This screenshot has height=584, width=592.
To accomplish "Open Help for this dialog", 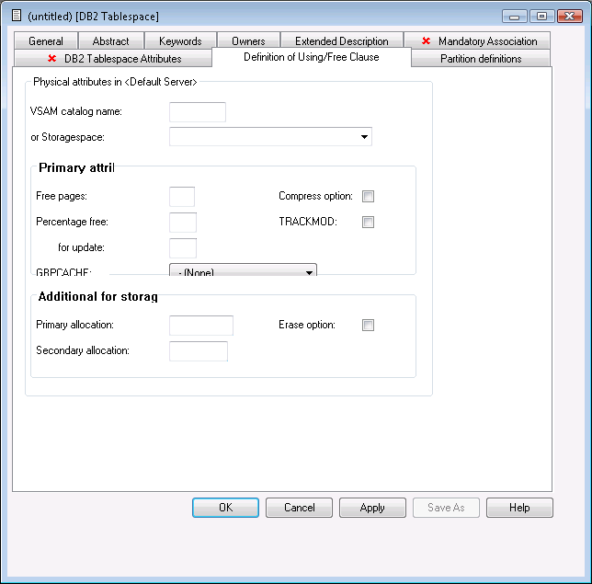I will (x=519, y=508).
